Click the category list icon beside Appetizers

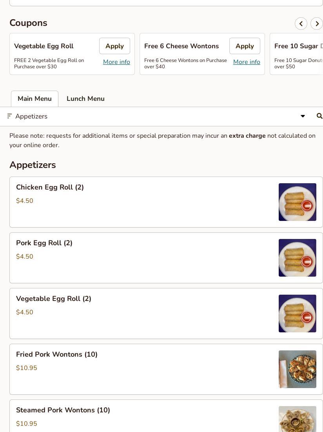tap(9, 116)
